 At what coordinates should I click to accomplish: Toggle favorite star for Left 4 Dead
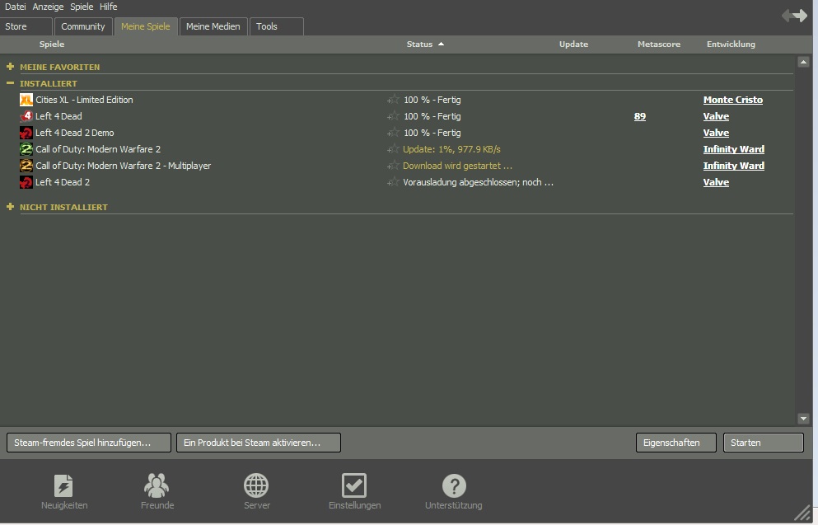394,116
